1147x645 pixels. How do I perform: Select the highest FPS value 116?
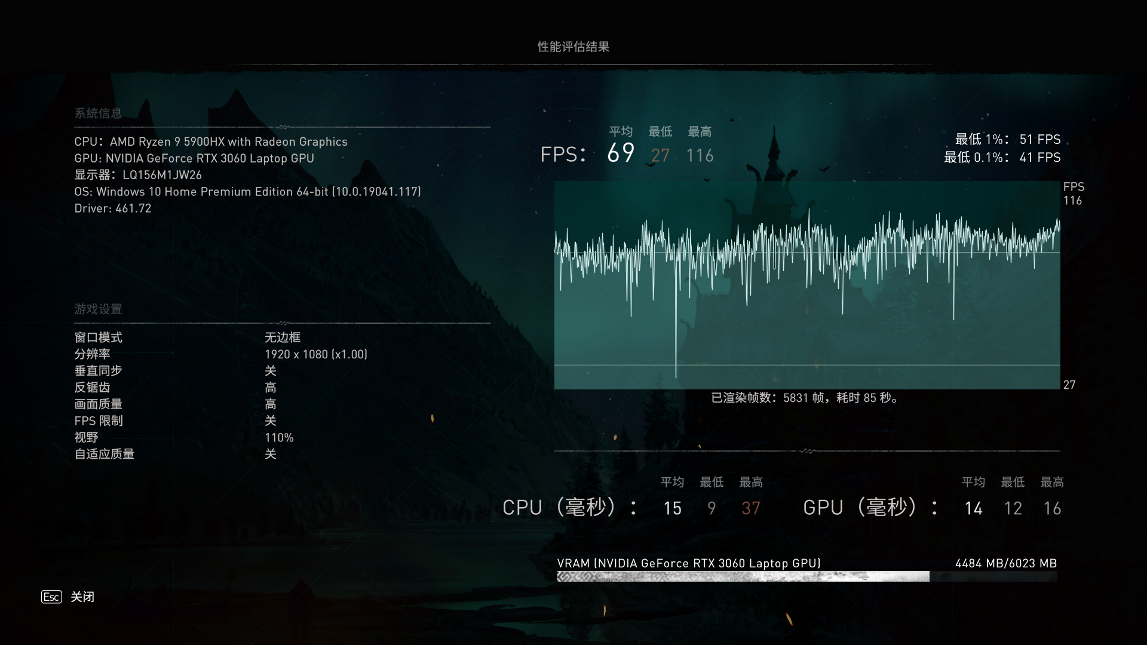[700, 156]
